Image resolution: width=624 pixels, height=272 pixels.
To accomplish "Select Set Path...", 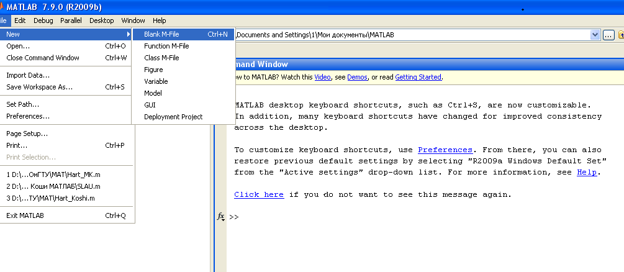I will [66, 104].
